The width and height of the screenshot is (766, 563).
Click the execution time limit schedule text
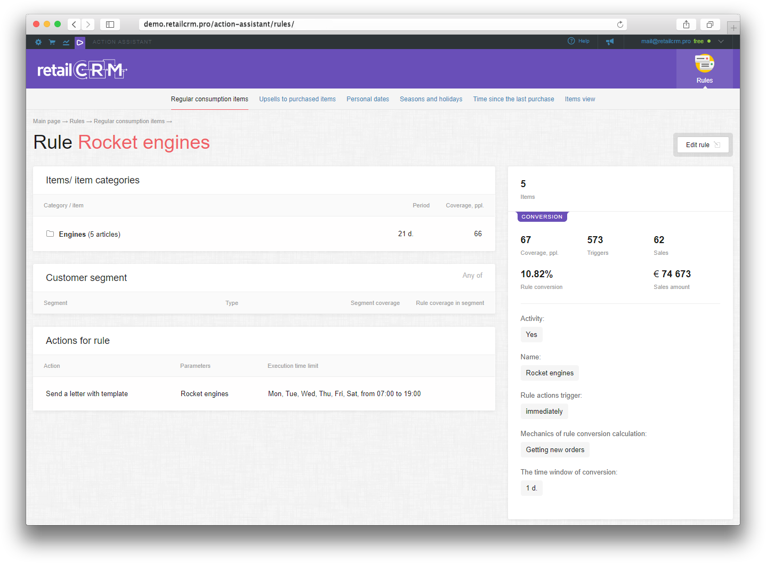(x=344, y=394)
